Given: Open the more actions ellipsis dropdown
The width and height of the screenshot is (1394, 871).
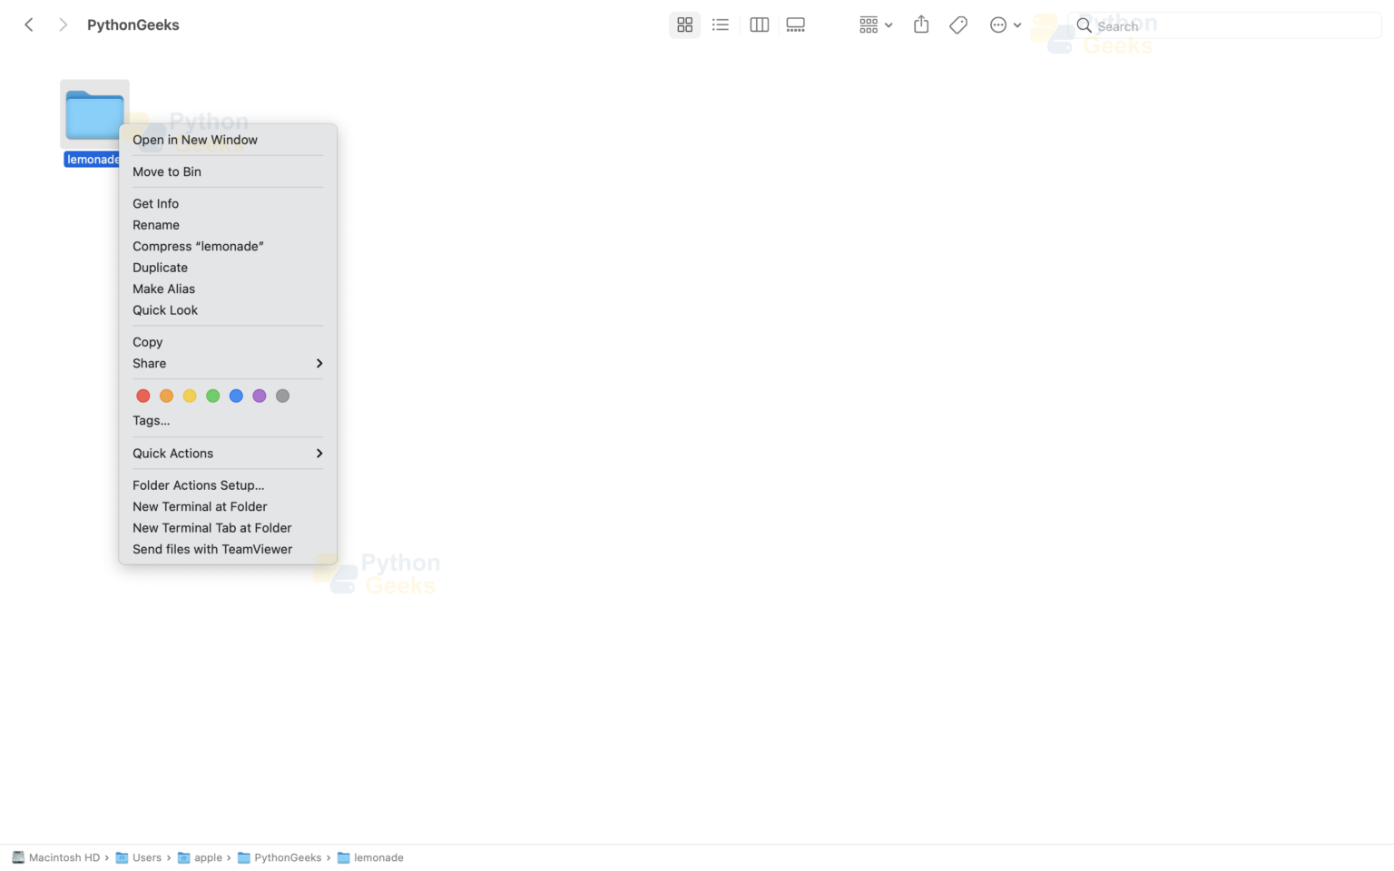Looking at the screenshot, I should point(1005,25).
